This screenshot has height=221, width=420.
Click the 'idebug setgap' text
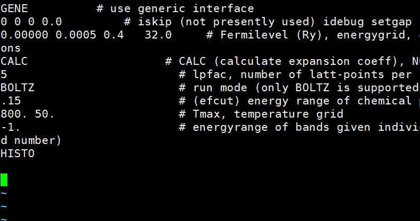[x=367, y=22]
